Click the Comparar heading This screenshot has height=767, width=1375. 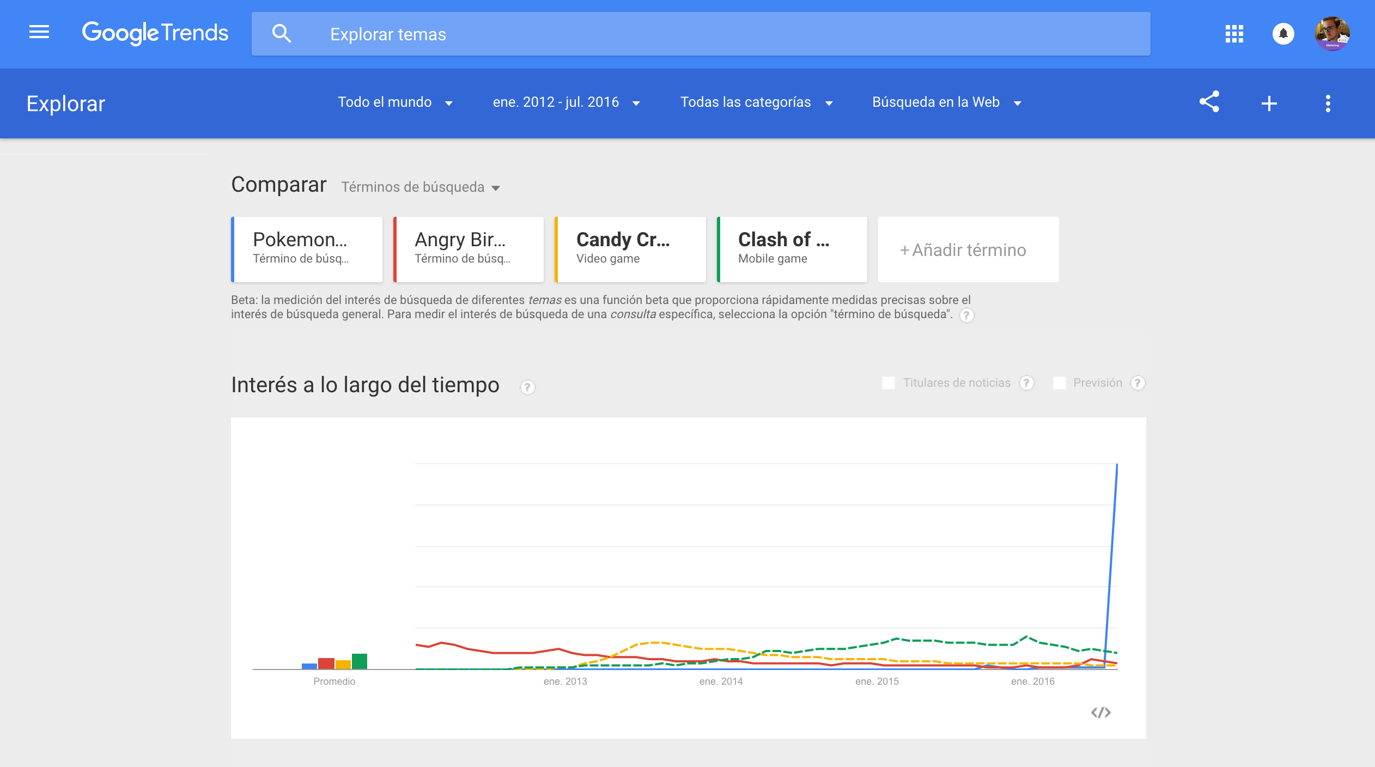click(279, 185)
